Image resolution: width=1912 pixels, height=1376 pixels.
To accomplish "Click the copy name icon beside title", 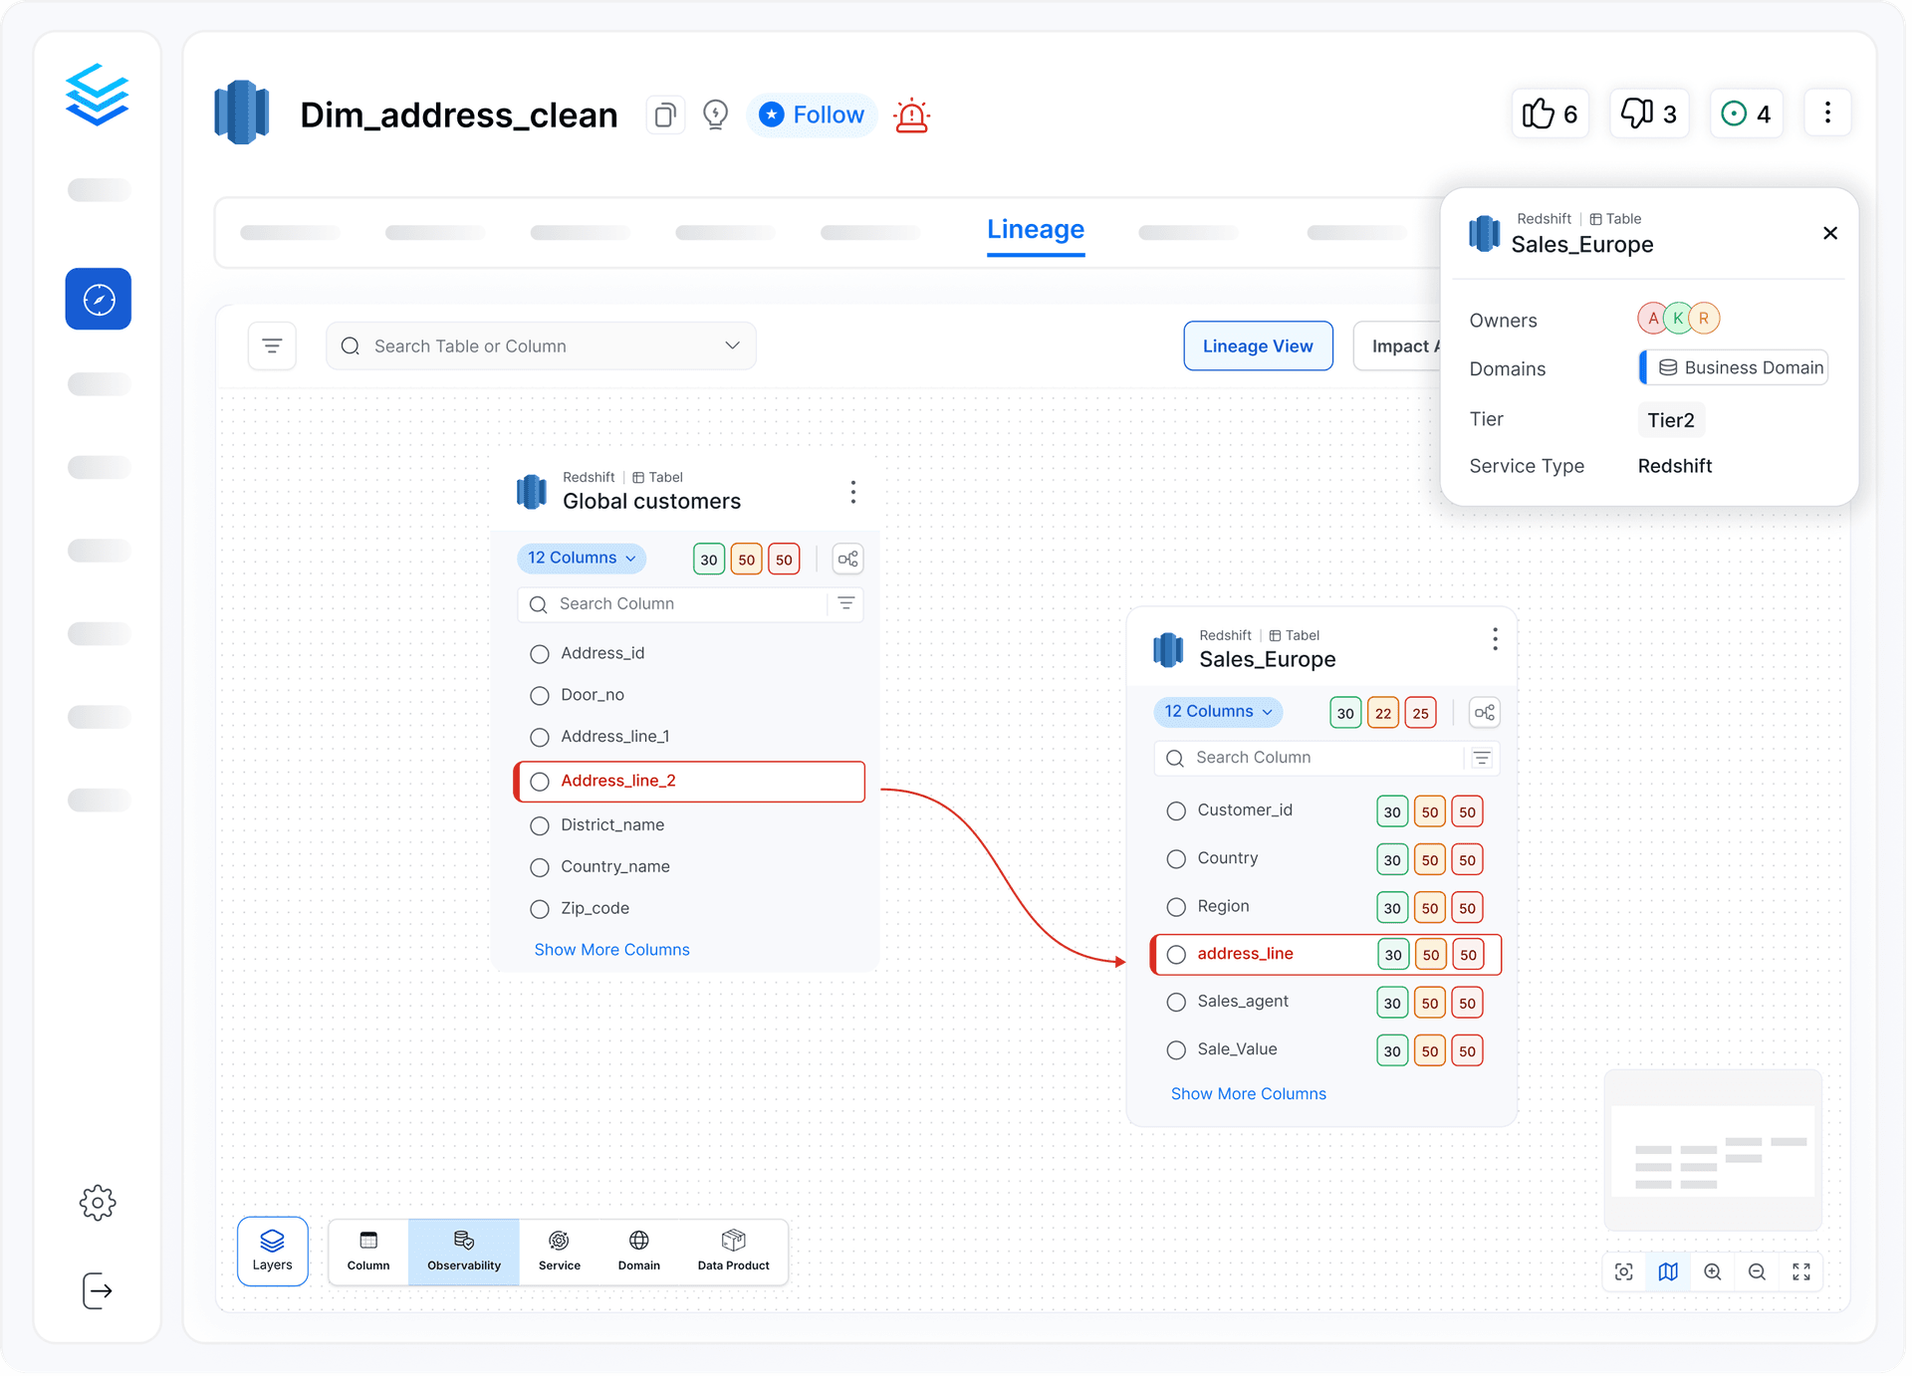I will 665,115.
